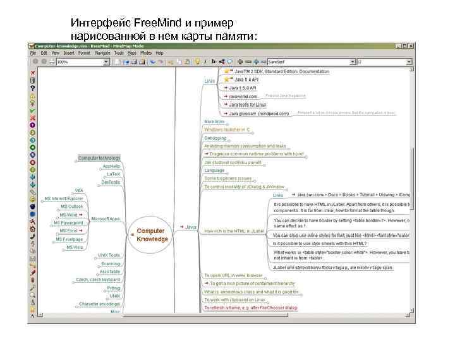Image resolution: width=455 pixels, height=341 pixels.
Task: Click the trash can remove-all-icons button
Action: point(32,80)
